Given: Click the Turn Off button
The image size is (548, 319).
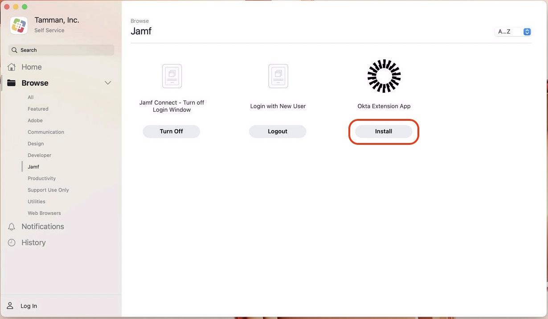Looking at the screenshot, I should (x=172, y=131).
